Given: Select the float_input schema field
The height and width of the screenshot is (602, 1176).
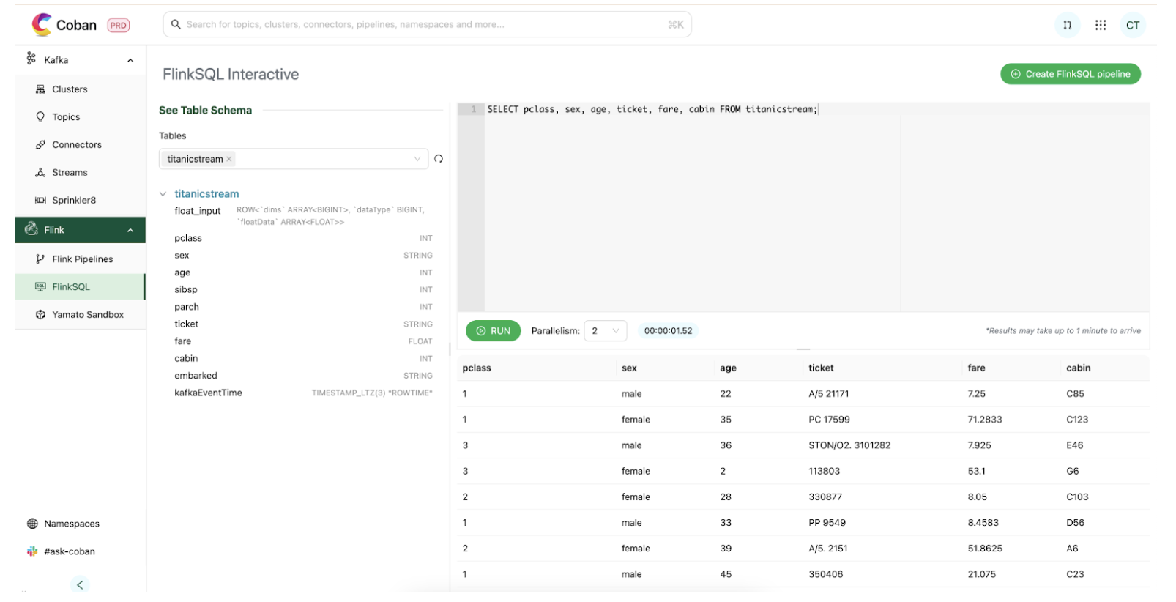Looking at the screenshot, I should tap(198, 211).
